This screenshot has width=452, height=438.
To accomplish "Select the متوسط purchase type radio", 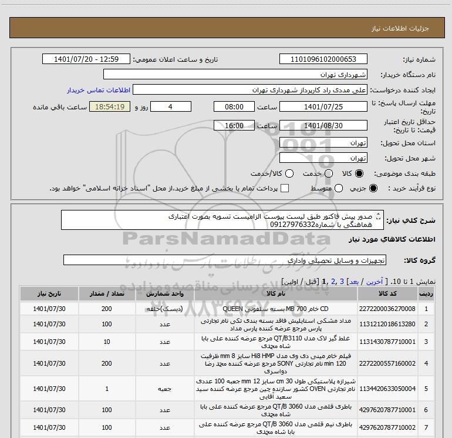I will click(339, 188).
